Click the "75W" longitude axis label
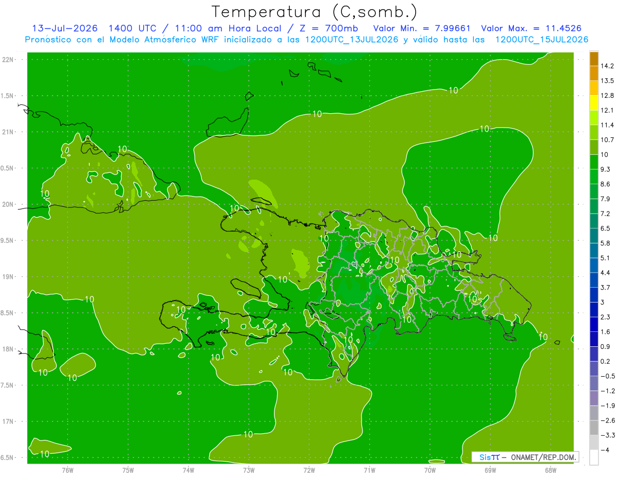The width and height of the screenshot is (618, 477). coord(128,470)
